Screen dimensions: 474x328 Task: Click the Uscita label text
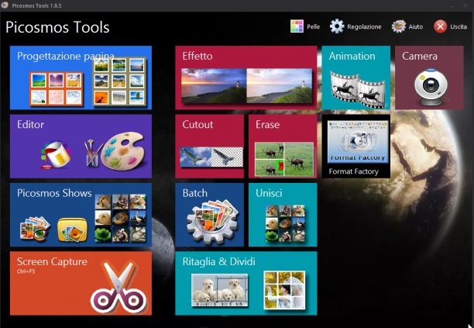click(x=459, y=26)
